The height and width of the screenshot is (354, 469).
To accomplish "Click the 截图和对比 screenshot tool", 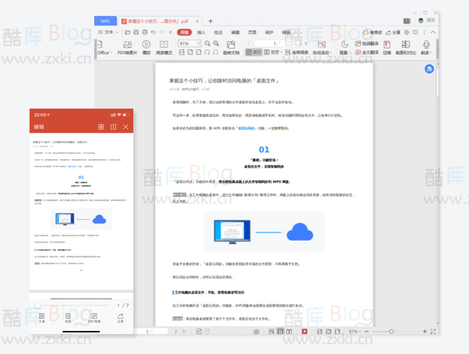I will (x=406, y=44).
